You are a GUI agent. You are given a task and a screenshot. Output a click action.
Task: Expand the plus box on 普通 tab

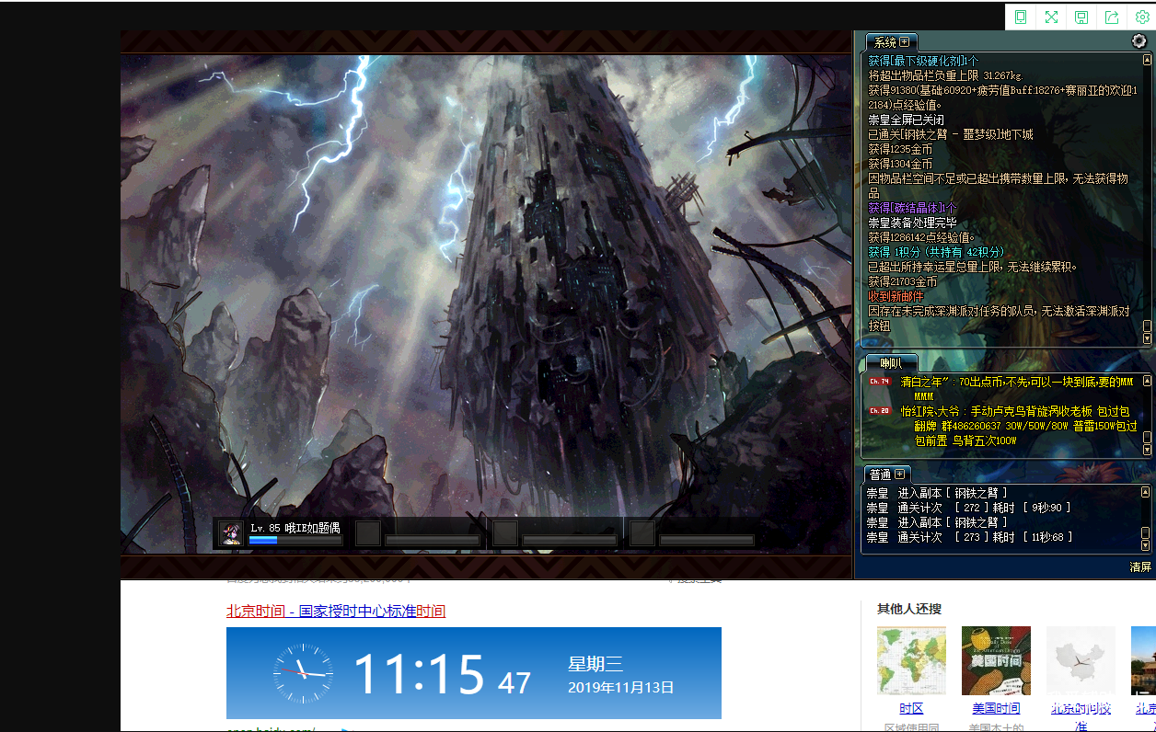click(900, 475)
